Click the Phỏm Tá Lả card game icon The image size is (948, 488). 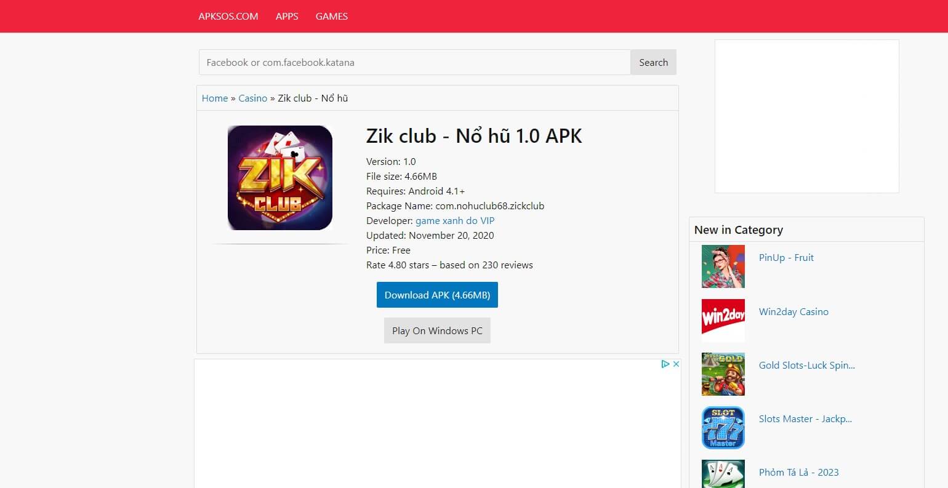click(x=723, y=474)
